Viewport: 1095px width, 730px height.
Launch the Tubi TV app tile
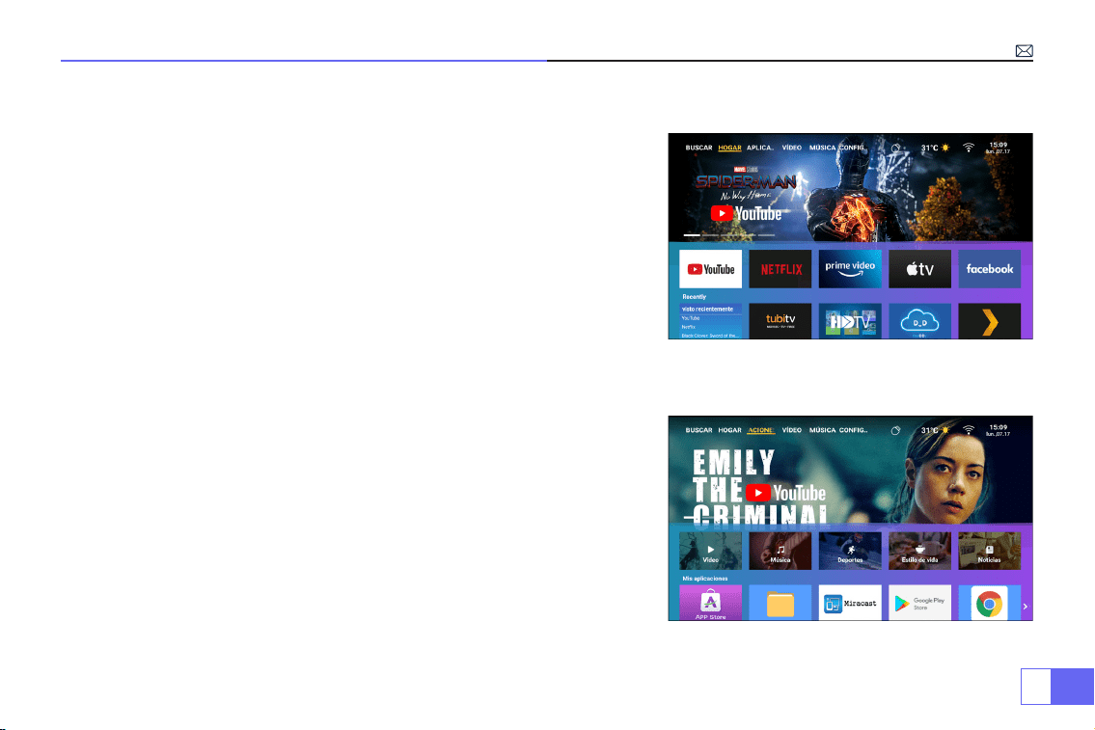[x=780, y=321]
